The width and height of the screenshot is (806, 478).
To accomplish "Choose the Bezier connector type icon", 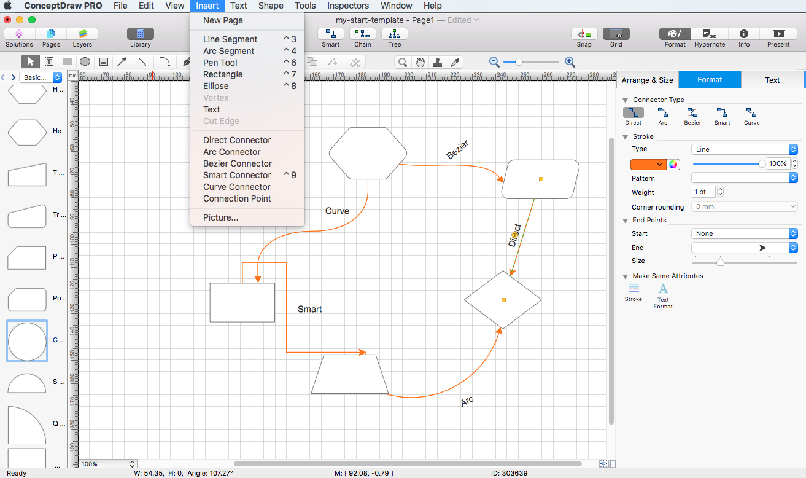I will [x=692, y=113].
